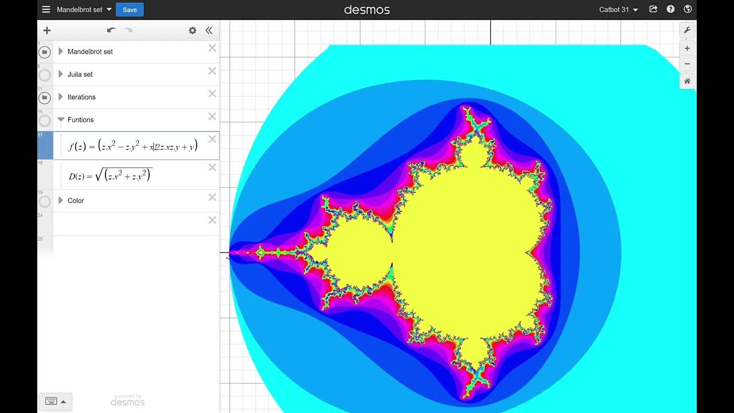The height and width of the screenshot is (413, 734).
Task: Click the undo arrow icon
Action: tap(111, 30)
